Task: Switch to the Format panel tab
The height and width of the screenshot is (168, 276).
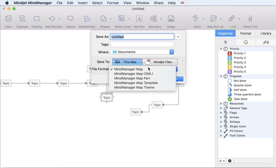Action: [x=246, y=33]
